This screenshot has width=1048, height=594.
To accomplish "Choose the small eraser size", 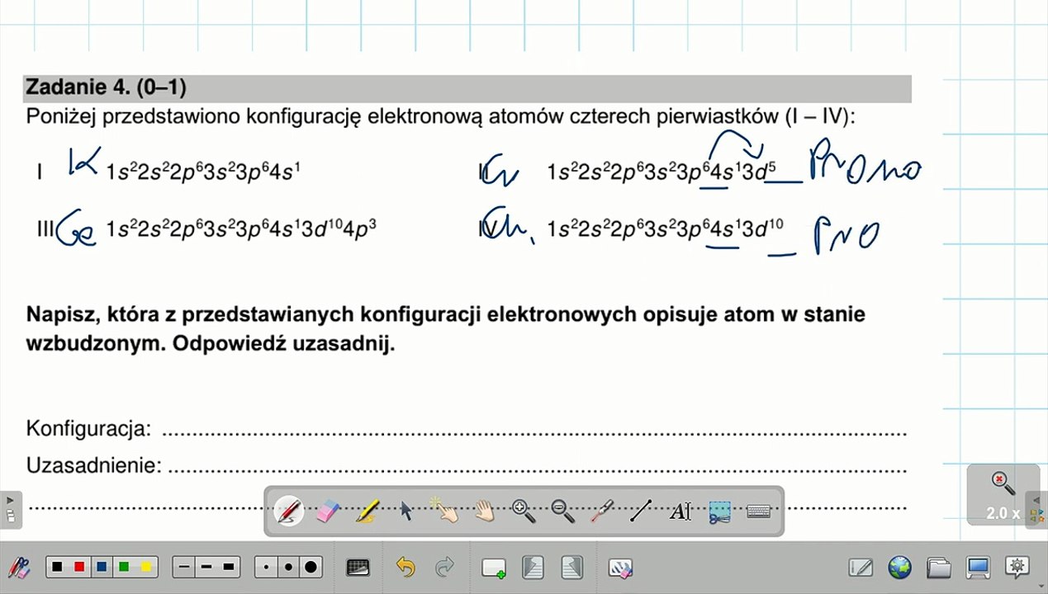I will tap(266, 568).
